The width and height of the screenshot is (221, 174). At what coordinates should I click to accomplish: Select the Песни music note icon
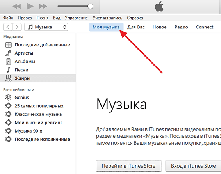click(9, 70)
